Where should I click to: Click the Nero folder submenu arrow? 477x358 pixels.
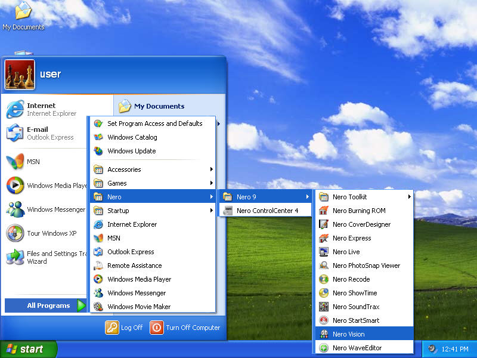(212, 197)
